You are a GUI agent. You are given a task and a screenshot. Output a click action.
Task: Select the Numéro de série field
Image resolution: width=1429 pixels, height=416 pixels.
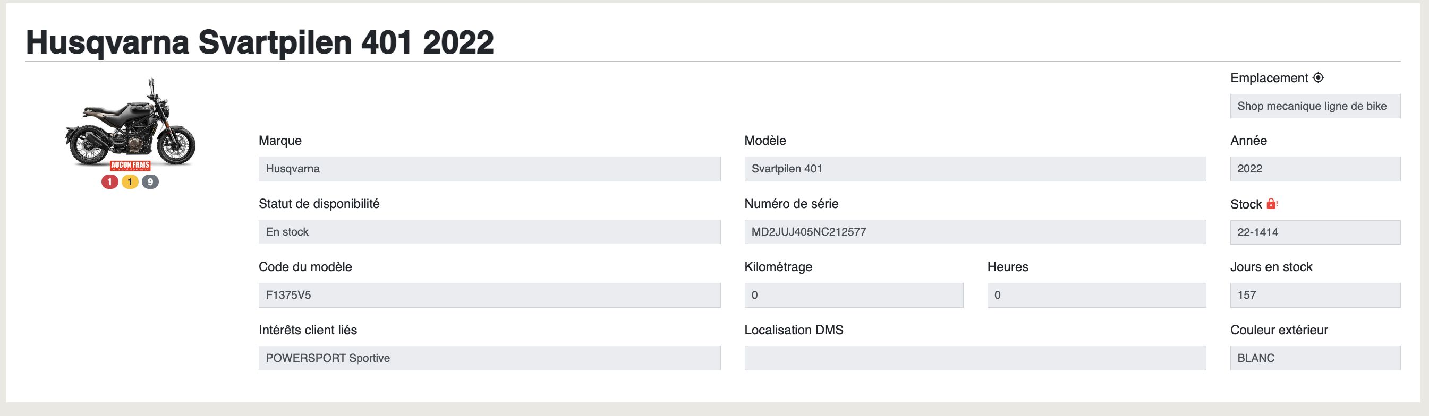tap(975, 232)
